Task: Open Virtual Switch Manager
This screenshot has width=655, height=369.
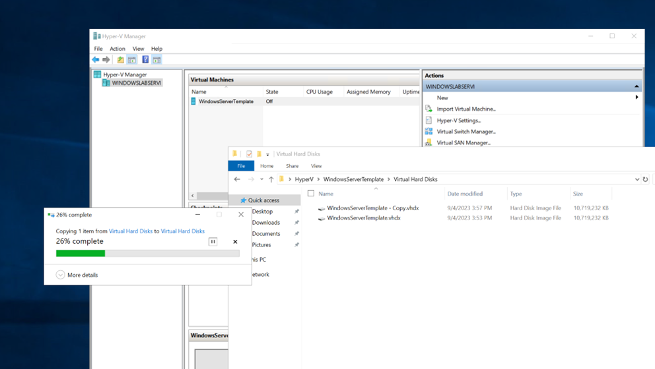Action: coord(465,131)
